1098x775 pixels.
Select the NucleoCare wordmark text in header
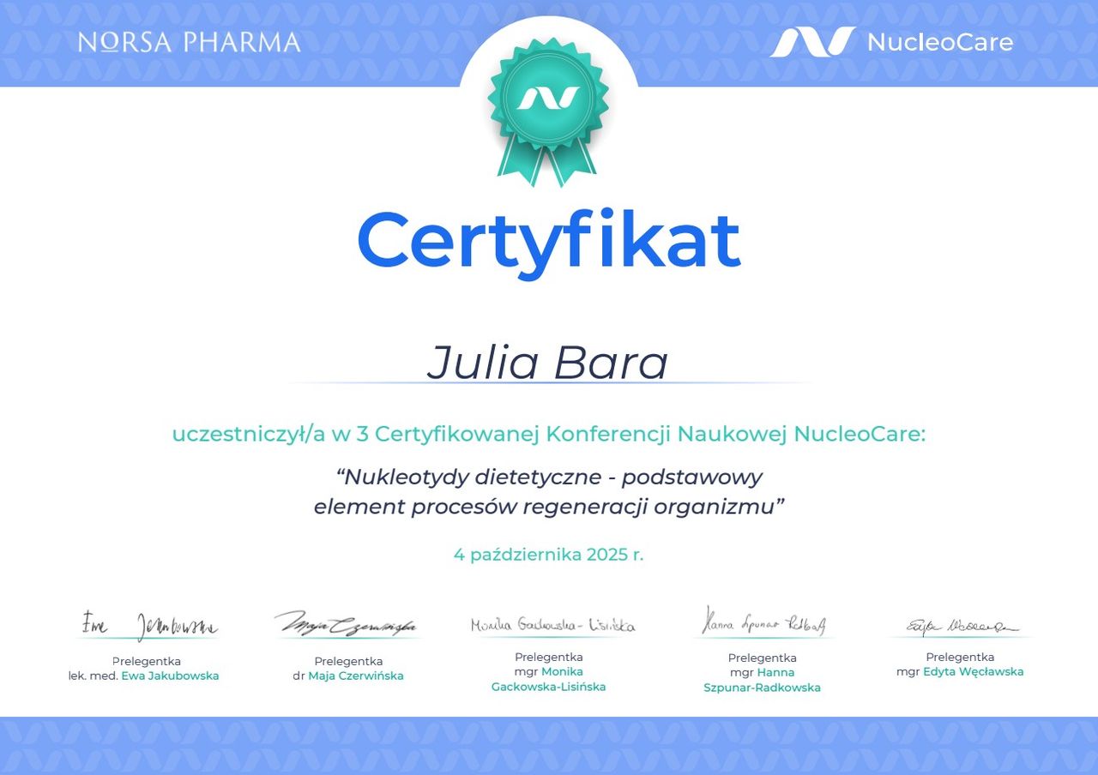939,42
